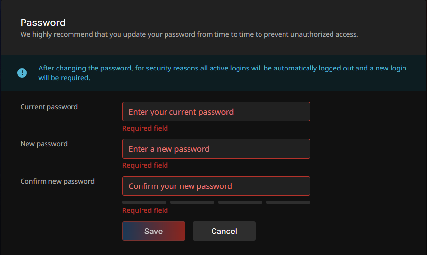Click "Required field" error under New password
Image resolution: width=427 pixels, height=255 pixels.
click(x=145, y=165)
